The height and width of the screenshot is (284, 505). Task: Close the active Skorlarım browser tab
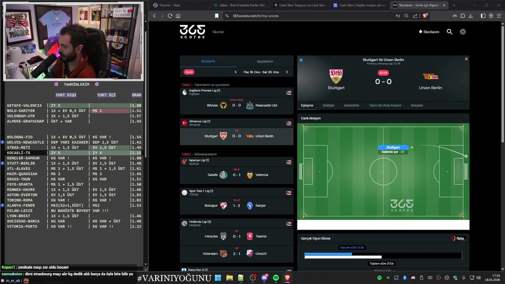tap(444, 5)
